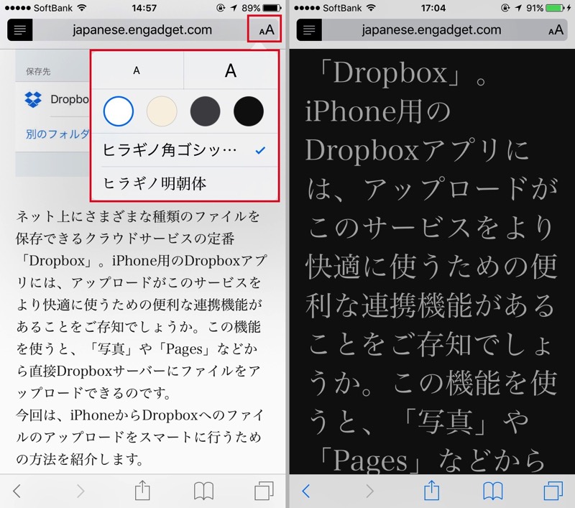575x508 pixels.
Task: Open bookmarks in the left screenshot's toolbar
Action: point(203,491)
